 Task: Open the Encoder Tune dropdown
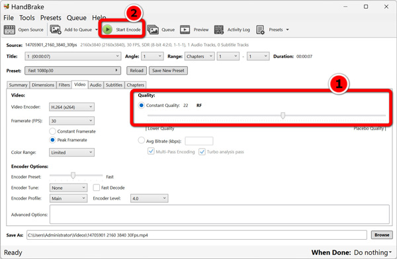[x=68, y=188]
